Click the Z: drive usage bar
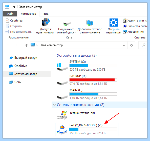This screenshot has width=150, height=141. point(93,129)
